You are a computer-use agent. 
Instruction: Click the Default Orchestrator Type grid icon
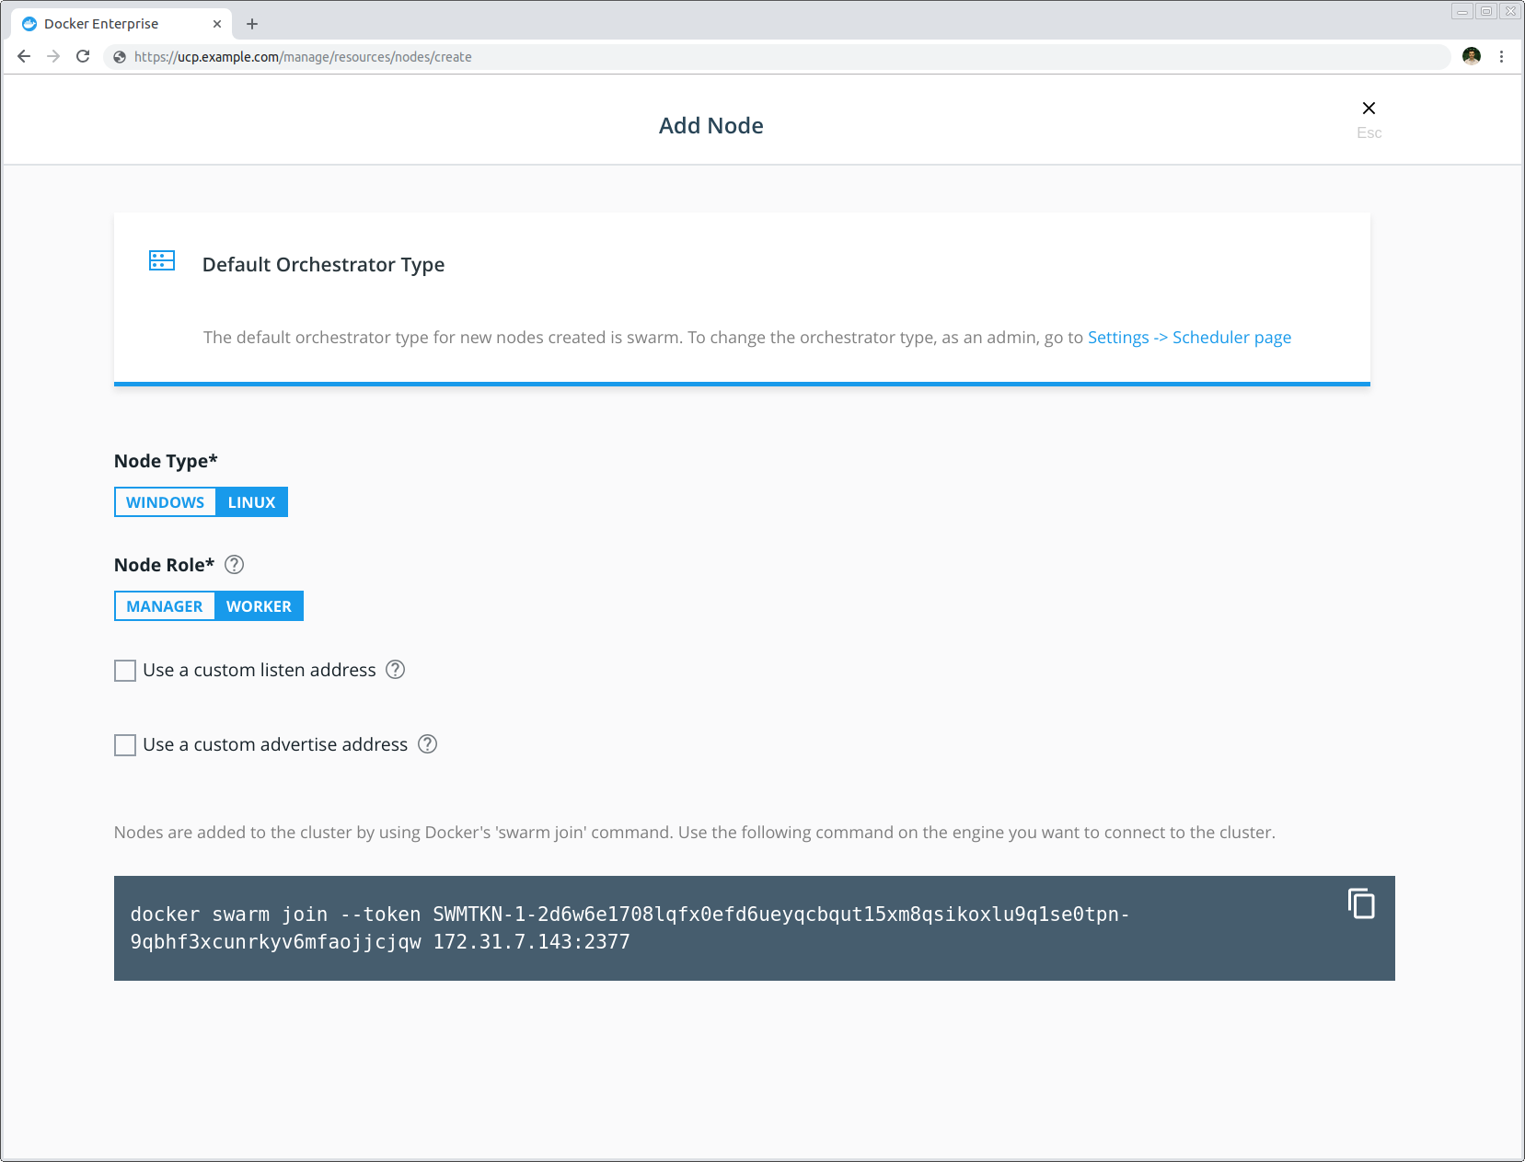(161, 261)
